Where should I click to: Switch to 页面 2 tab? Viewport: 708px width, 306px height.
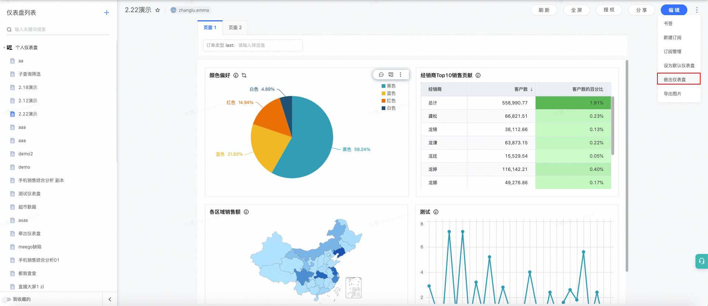click(235, 28)
